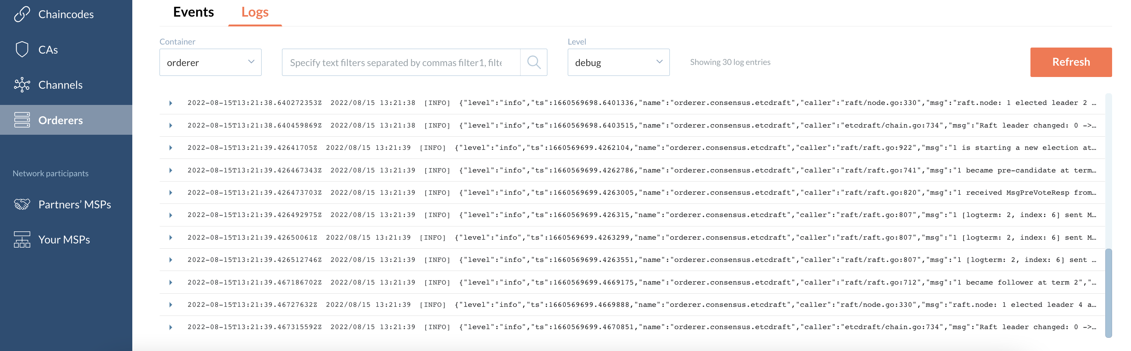
Task: Expand the 'became follower at term 2' entry
Action: (171, 283)
